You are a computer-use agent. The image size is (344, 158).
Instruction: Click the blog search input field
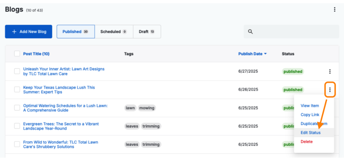(x=294, y=32)
